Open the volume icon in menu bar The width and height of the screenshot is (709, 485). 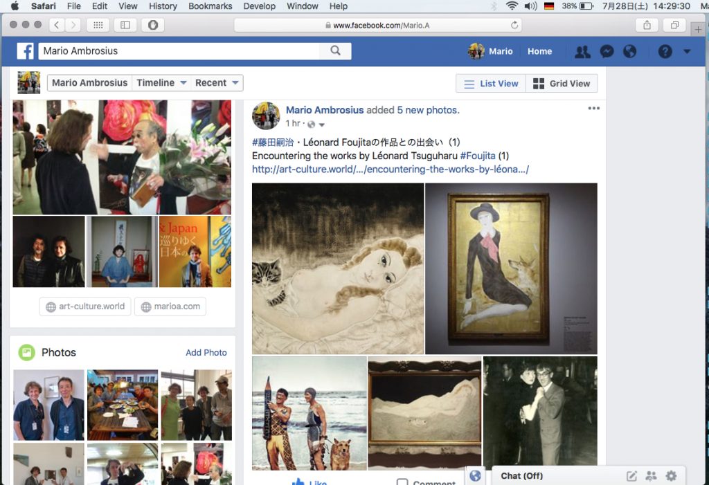point(530,6)
